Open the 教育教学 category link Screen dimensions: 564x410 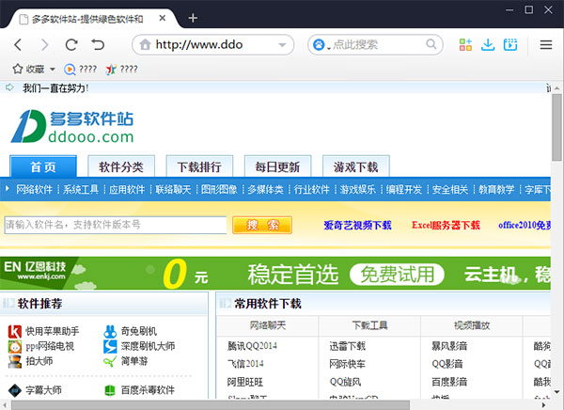(x=496, y=189)
